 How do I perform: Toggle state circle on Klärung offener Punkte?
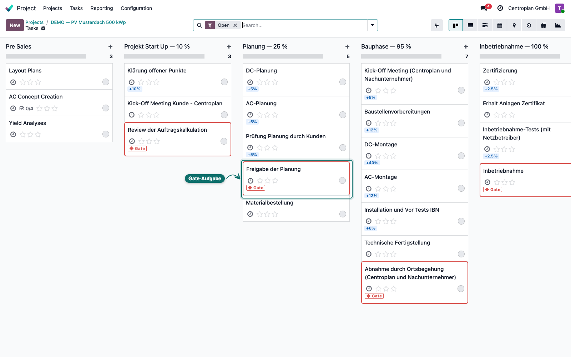click(224, 82)
